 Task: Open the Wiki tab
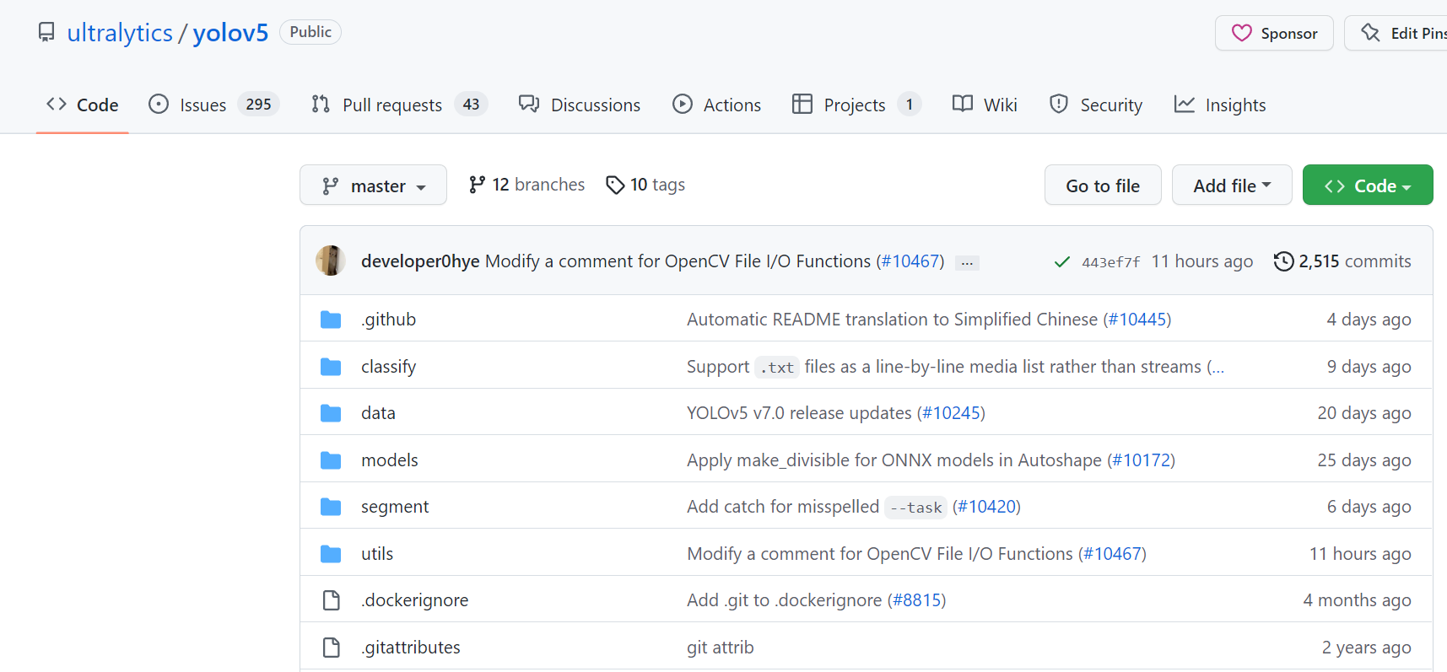pos(985,105)
